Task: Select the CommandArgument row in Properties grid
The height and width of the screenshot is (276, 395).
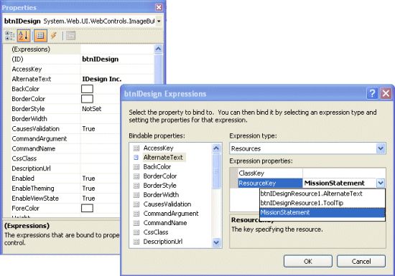Action: tap(65, 139)
